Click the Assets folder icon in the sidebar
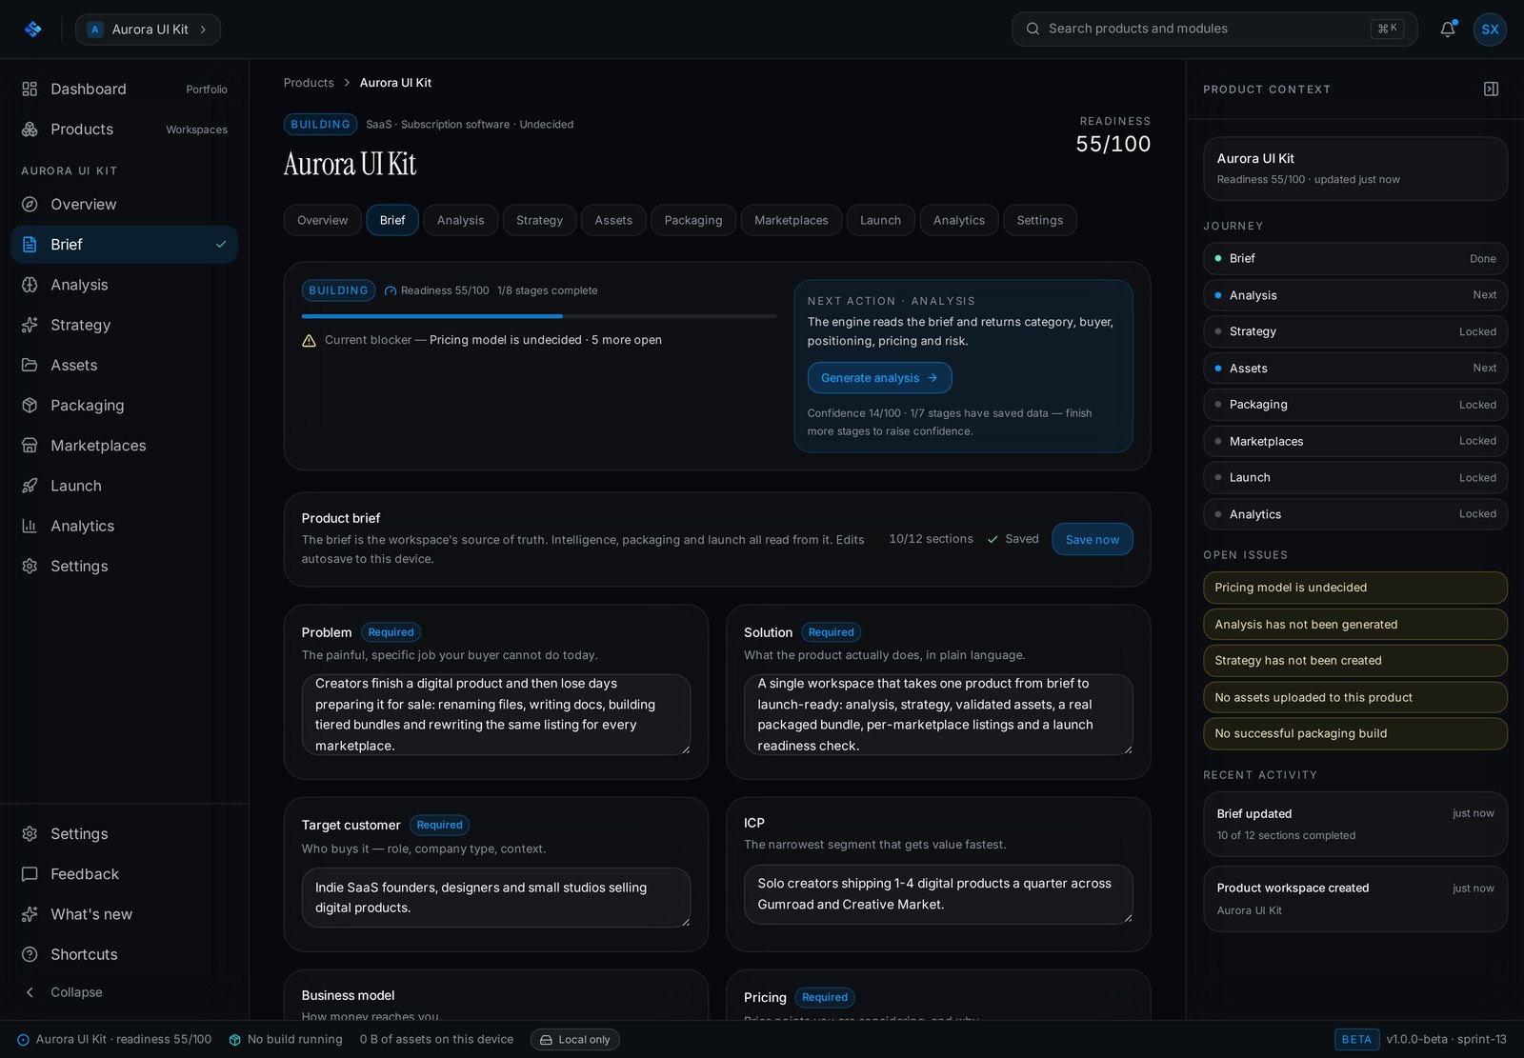The height and width of the screenshot is (1058, 1524). (x=30, y=365)
